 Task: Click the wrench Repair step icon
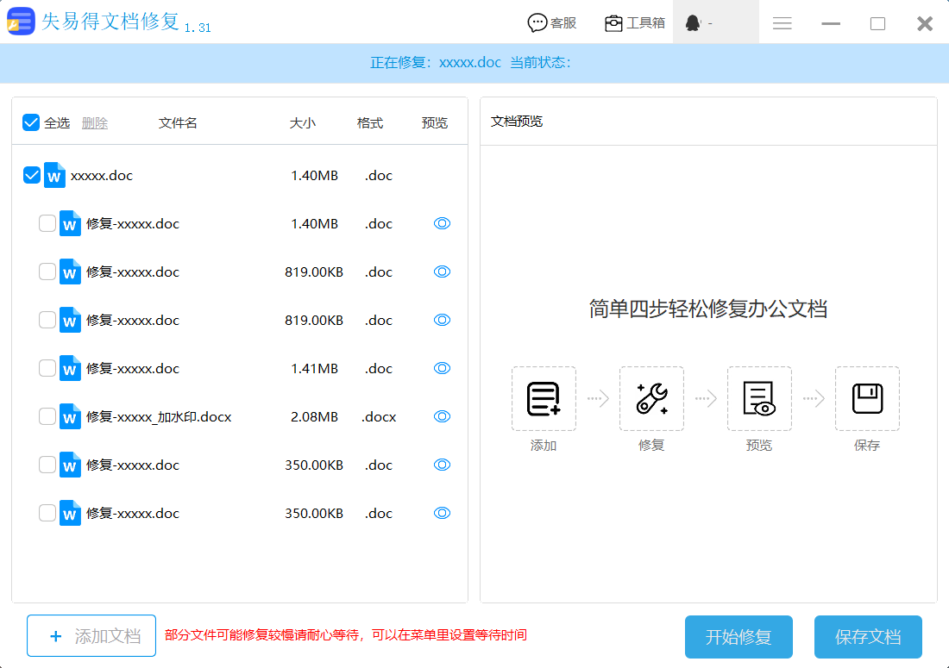(651, 398)
